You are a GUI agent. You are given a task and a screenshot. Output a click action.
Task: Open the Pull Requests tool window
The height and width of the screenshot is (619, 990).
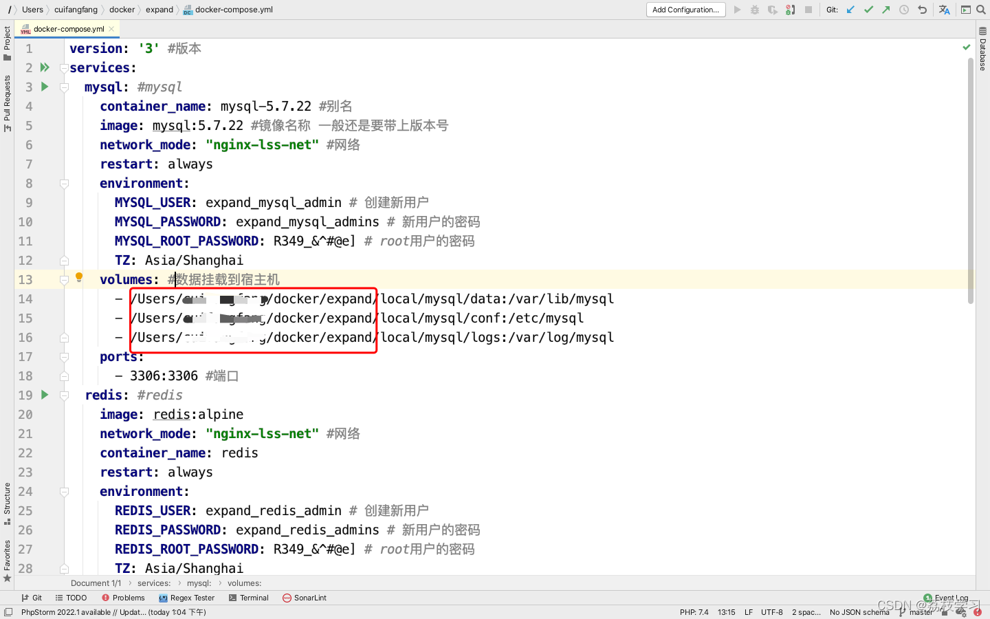[x=7, y=103]
